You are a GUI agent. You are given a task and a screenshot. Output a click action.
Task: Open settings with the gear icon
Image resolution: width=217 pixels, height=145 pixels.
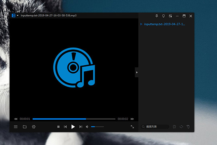pos(34,127)
